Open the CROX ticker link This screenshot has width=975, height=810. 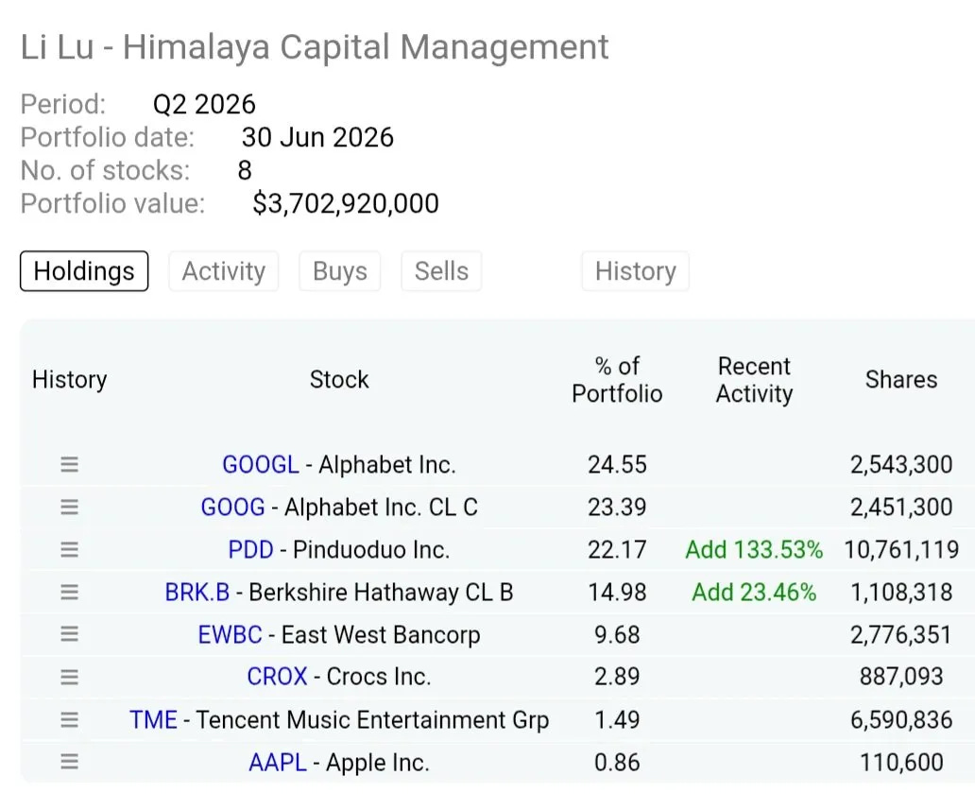pyautogui.click(x=277, y=676)
